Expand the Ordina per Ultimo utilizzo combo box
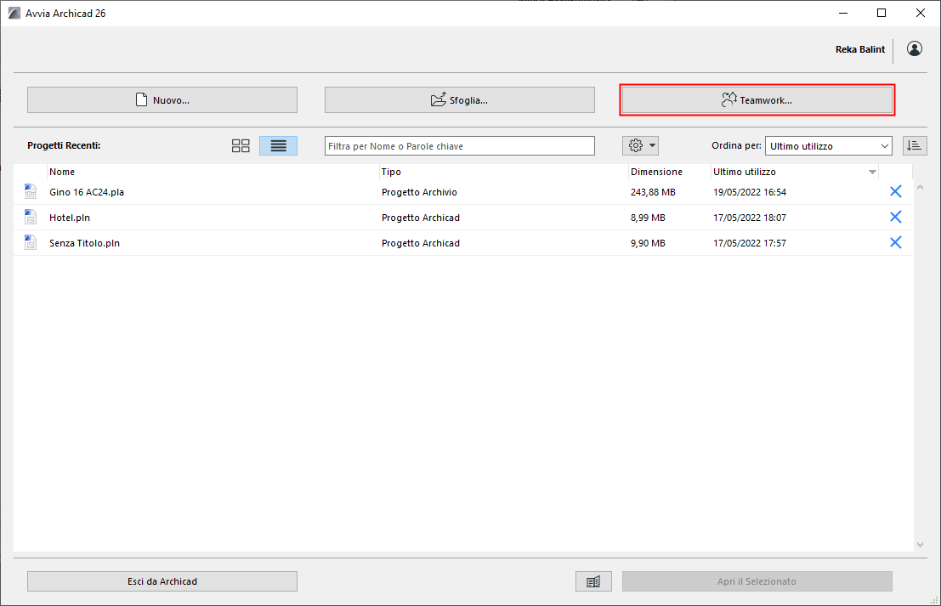Screen dimensions: 941x606 click(x=828, y=146)
